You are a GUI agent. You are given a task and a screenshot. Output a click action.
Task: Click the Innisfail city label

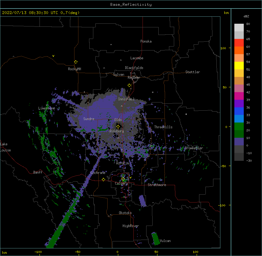pyautogui.click(x=126, y=99)
